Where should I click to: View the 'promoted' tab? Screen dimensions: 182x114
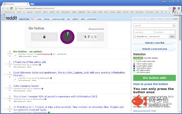coord(92,19)
